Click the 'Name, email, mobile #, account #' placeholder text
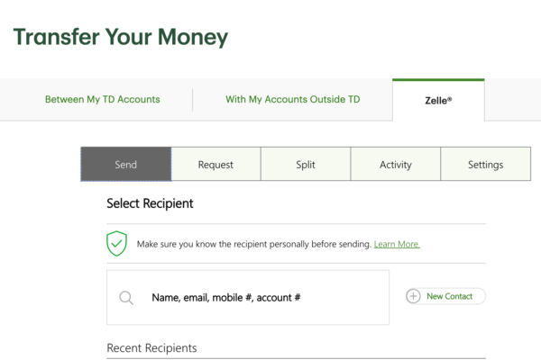This screenshot has width=541, height=360. pyautogui.click(x=225, y=298)
